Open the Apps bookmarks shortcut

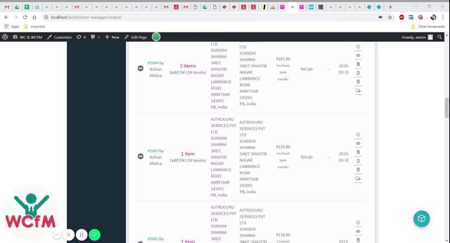point(12,26)
